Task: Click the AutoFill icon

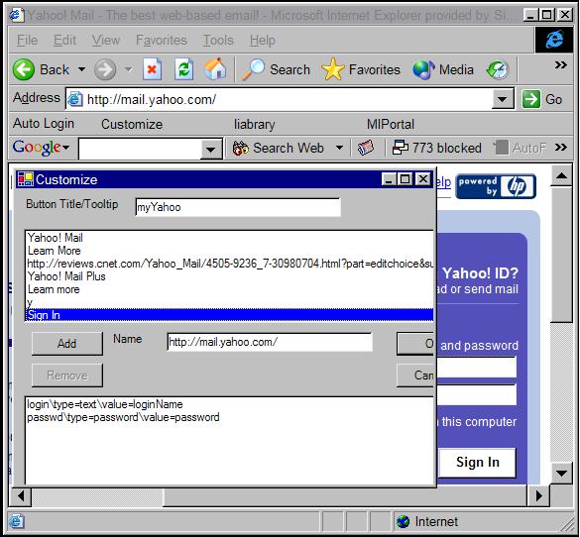Action: (502, 148)
